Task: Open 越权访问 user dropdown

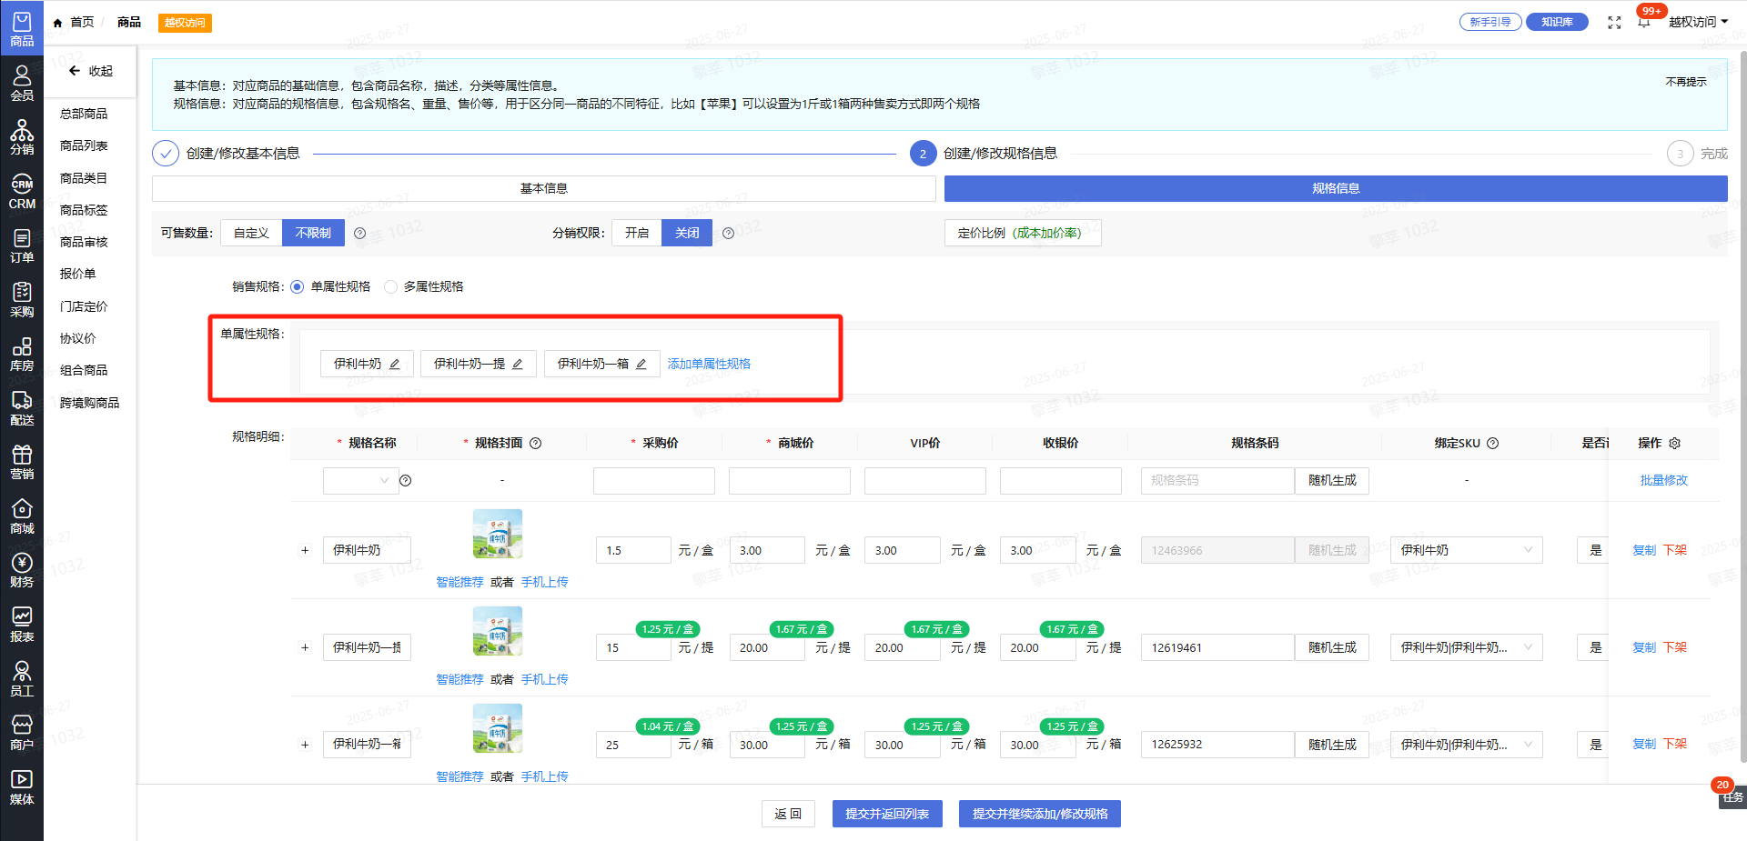Action: click(1698, 22)
